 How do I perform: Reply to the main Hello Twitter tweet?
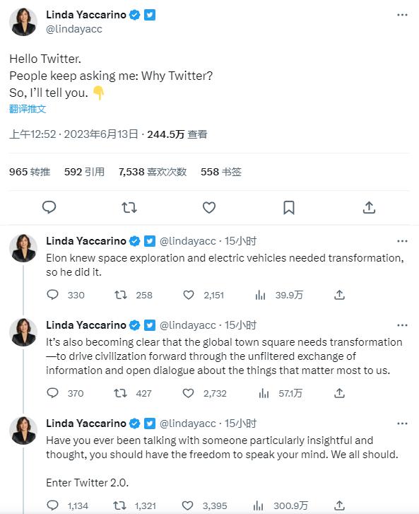pos(49,207)
